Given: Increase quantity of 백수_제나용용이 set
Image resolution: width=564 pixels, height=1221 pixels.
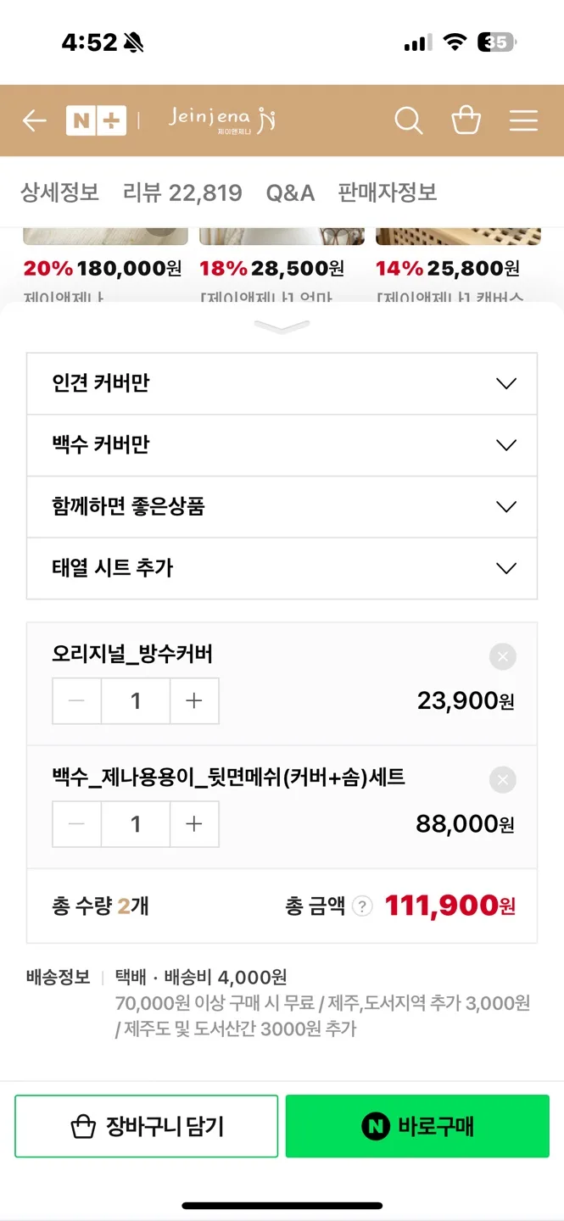Looking at the screenshot, I should pyautogui.click(x=194, y=824).
